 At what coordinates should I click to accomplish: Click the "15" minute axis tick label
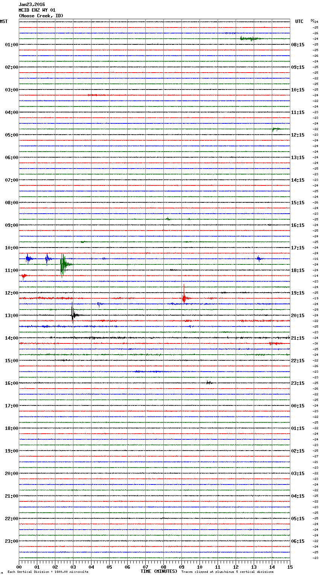tap(290, 567)
